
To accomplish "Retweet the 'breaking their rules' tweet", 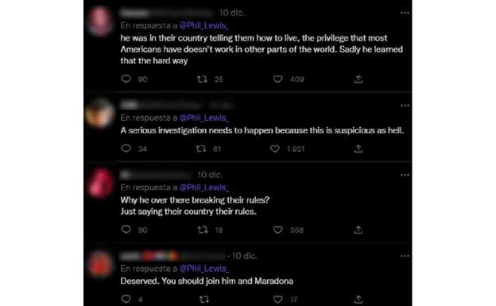I will pyautogui.click(x=203, y=230).
